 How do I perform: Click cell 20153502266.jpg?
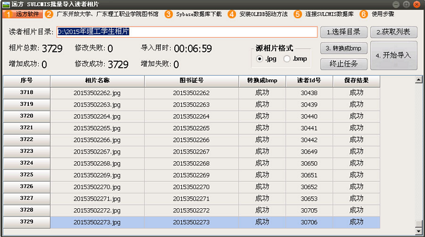click(x=97, y=140)
